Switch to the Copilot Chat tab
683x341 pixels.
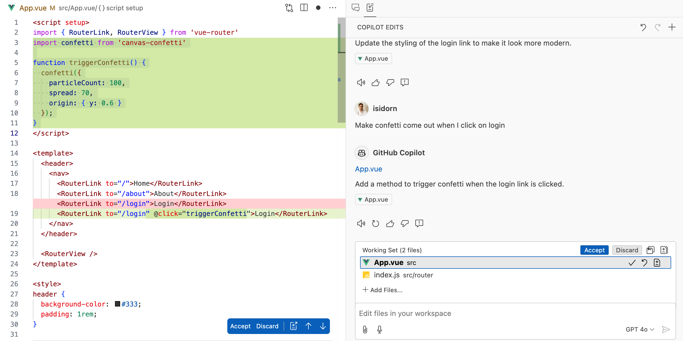[355, 8]
